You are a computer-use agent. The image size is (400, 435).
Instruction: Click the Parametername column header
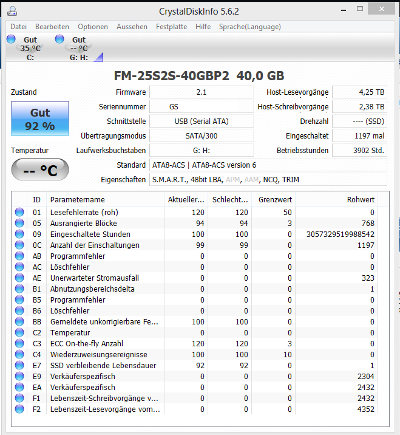pyautogui.click(x=105, y=199)
